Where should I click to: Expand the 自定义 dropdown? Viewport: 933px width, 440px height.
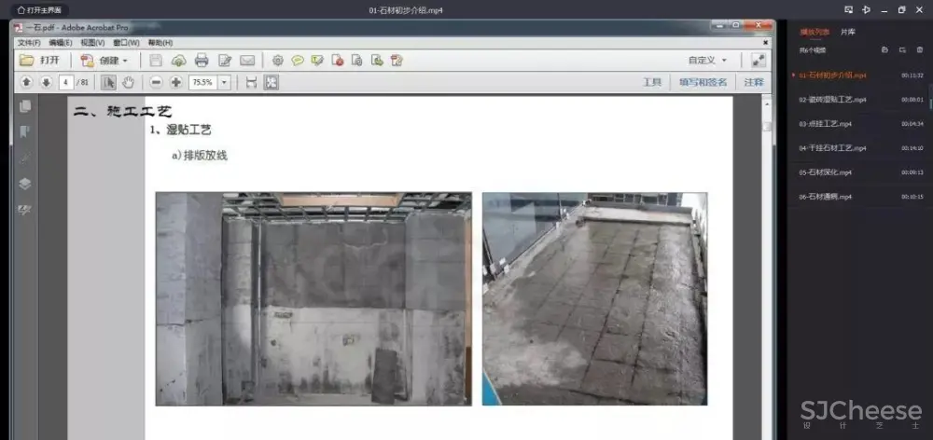coord(707,61)
